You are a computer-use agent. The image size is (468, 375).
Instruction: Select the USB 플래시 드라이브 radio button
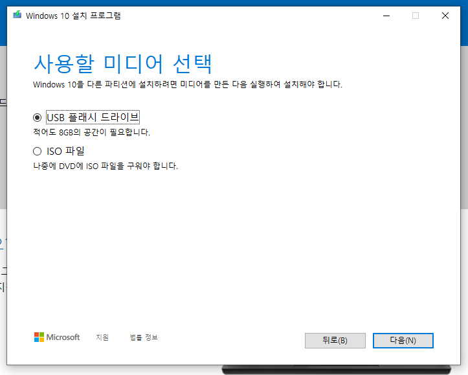pyautogui.click(x=38, y=117)
